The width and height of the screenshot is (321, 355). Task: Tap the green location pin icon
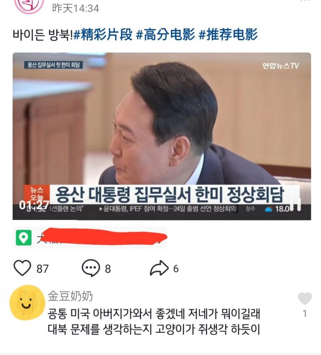pos(23,238)
